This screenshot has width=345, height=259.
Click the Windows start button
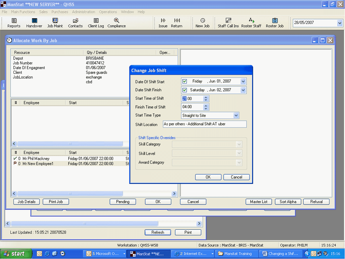coord(16,254)
